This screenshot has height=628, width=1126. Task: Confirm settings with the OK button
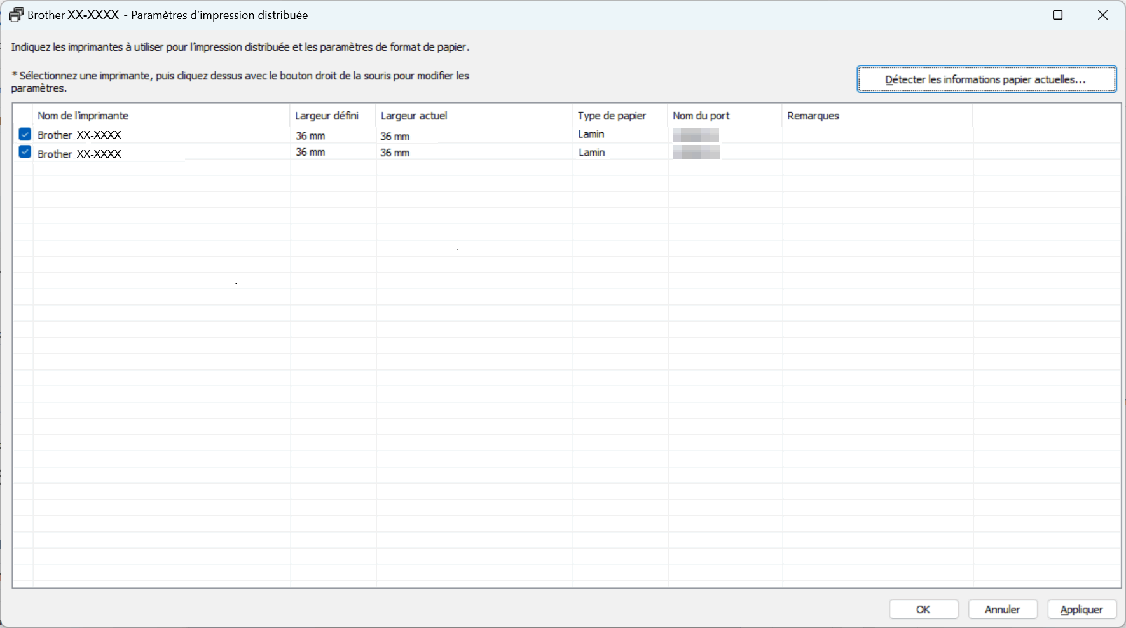[x=923, y=609]
